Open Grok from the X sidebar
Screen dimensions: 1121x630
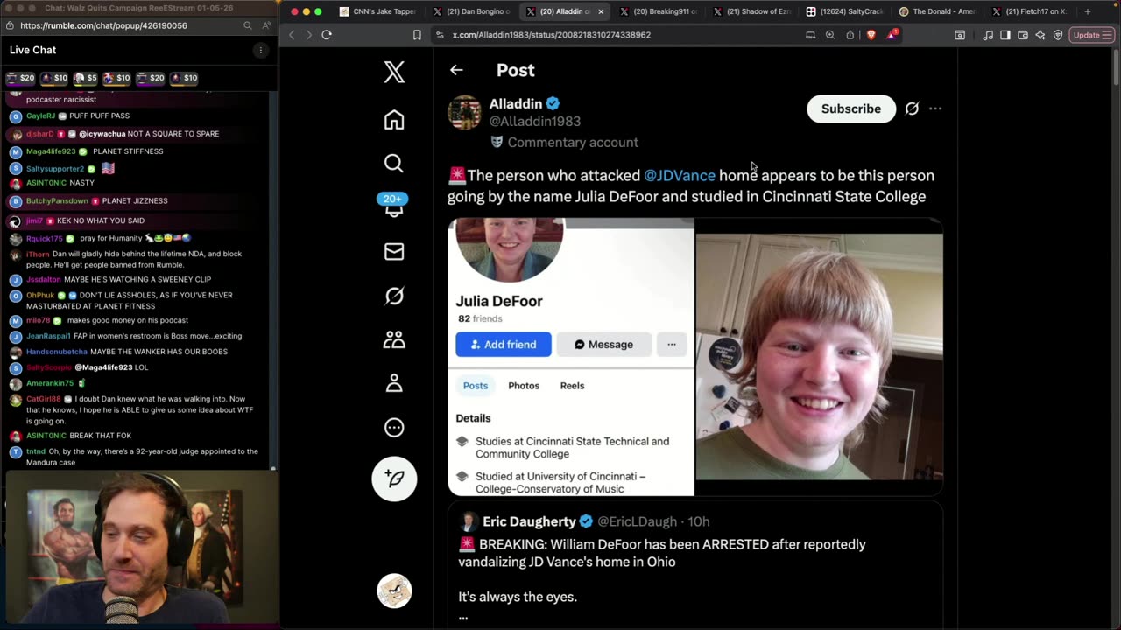(x=394, y=296)
